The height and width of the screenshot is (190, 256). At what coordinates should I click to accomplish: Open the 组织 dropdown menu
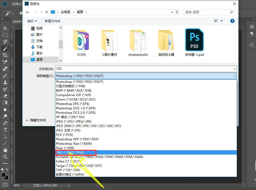pyautogui.click(x=32, y=21)
